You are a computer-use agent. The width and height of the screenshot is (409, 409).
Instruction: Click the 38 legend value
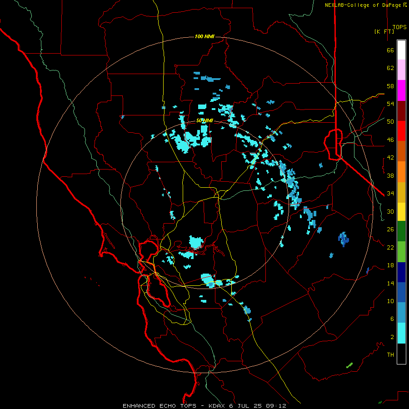[x=390, y=175]
